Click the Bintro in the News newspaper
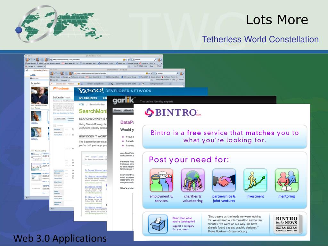The height and width of the screenshot is (246, 328). click(287, 224)
